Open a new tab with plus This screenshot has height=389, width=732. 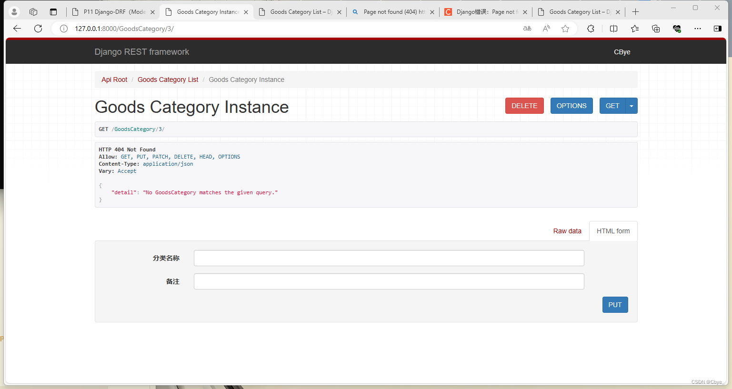[635, 12]
